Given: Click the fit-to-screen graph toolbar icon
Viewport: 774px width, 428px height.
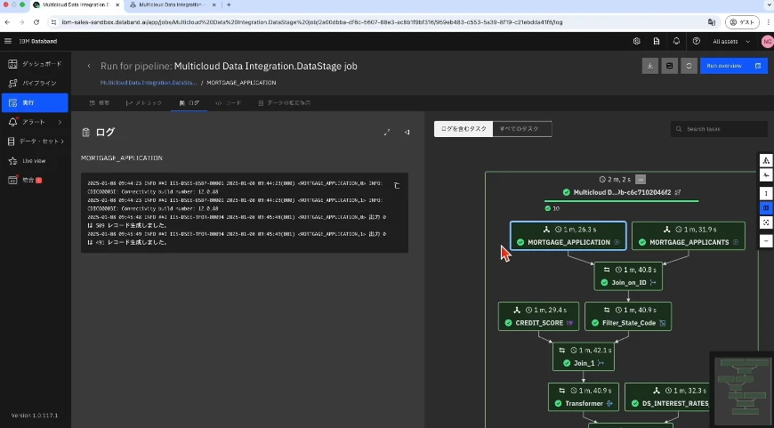Looking at the screenshot, I should pos(766,222).
